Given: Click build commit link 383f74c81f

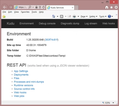Looking at the screenshot, I should [51, 40].
